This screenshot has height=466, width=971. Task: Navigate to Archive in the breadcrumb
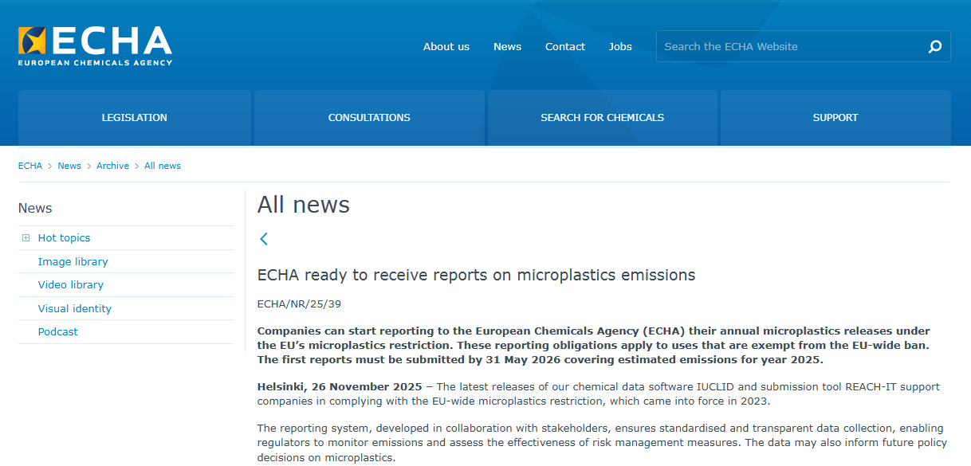point(112,166)
